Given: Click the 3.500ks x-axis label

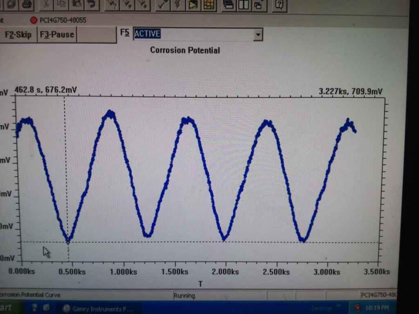Looking at the screenshot, I should (x=377, y=272).
